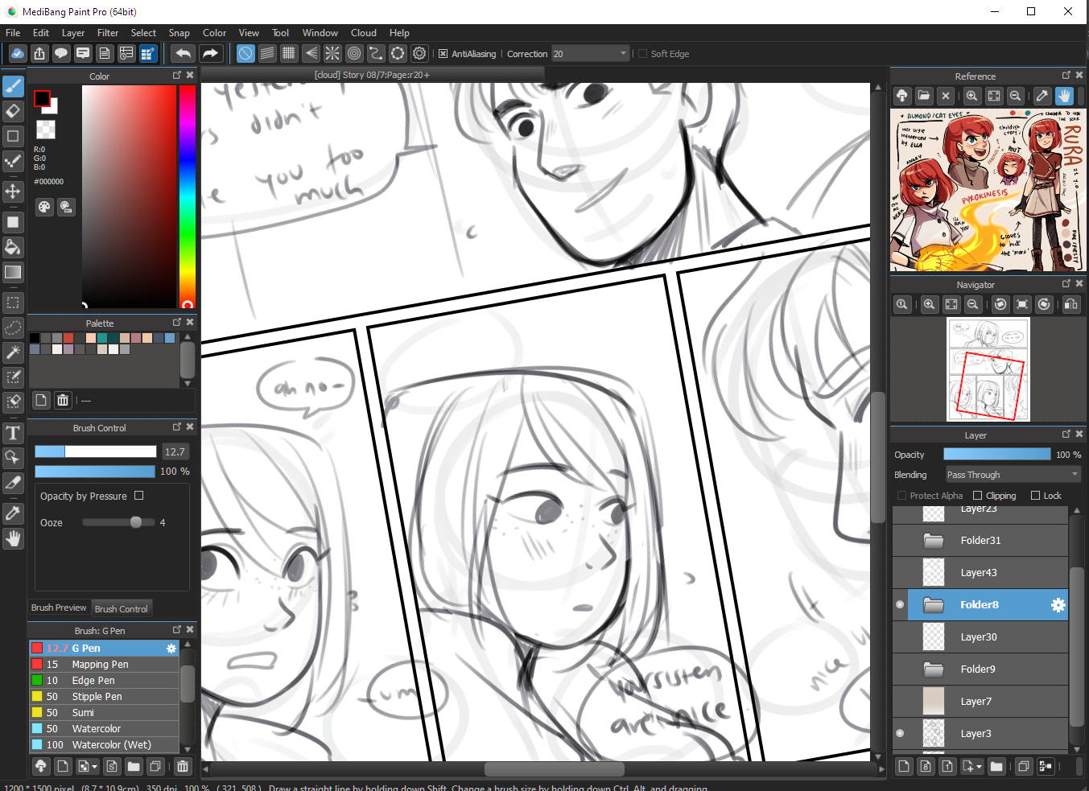Enable the Soft Edge checkbox
The height and width of the screenshot is (791, 1089).
(x=642, y=54)
